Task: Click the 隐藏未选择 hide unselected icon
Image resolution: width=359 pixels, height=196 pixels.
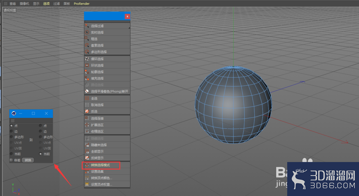Action: (87, 145)
